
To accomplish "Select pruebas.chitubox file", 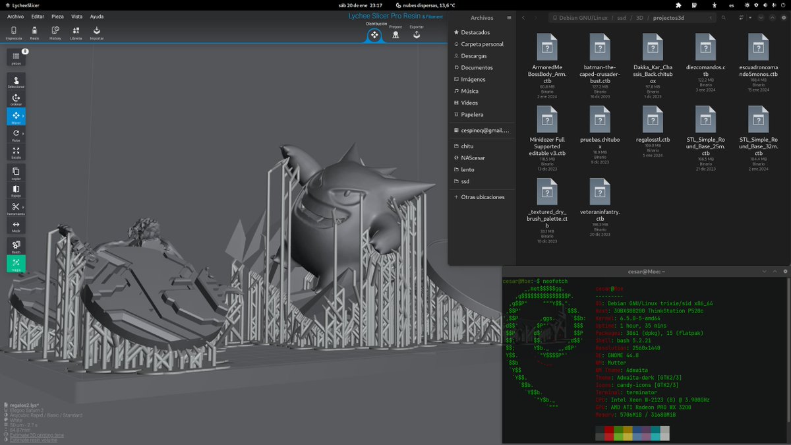I will 600,134.
